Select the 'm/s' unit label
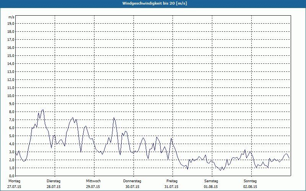The image size is (306, 191). tap(11, 17)
